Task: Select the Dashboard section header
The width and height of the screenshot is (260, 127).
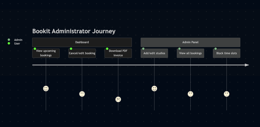Action: 82,42
